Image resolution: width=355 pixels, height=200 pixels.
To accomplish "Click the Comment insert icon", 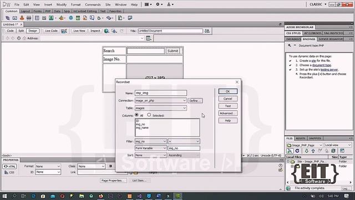I will 92,18.
